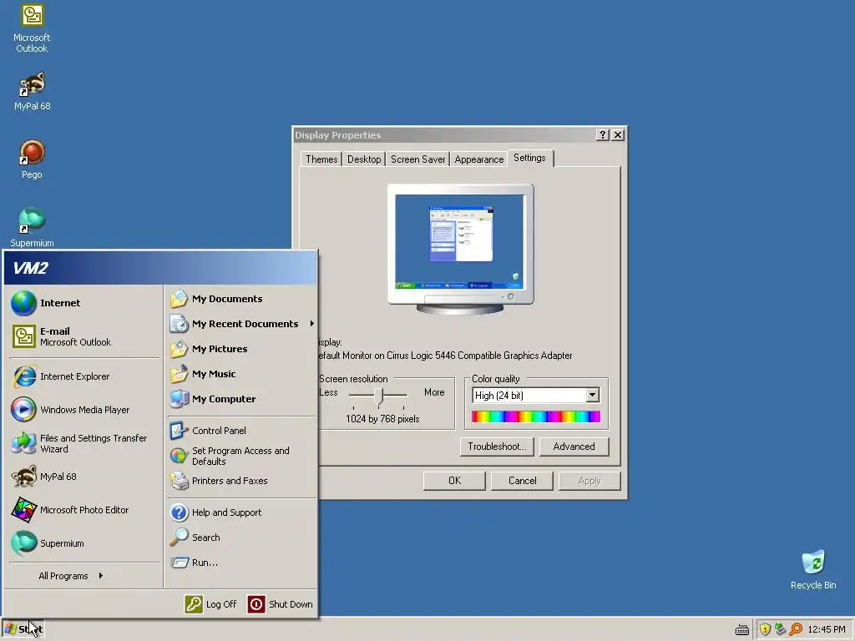The image size is (855, 641).
Task: Open Microsoft Outlook desktop shortcut
Action: pyautogui.click(x=32, y=28)
